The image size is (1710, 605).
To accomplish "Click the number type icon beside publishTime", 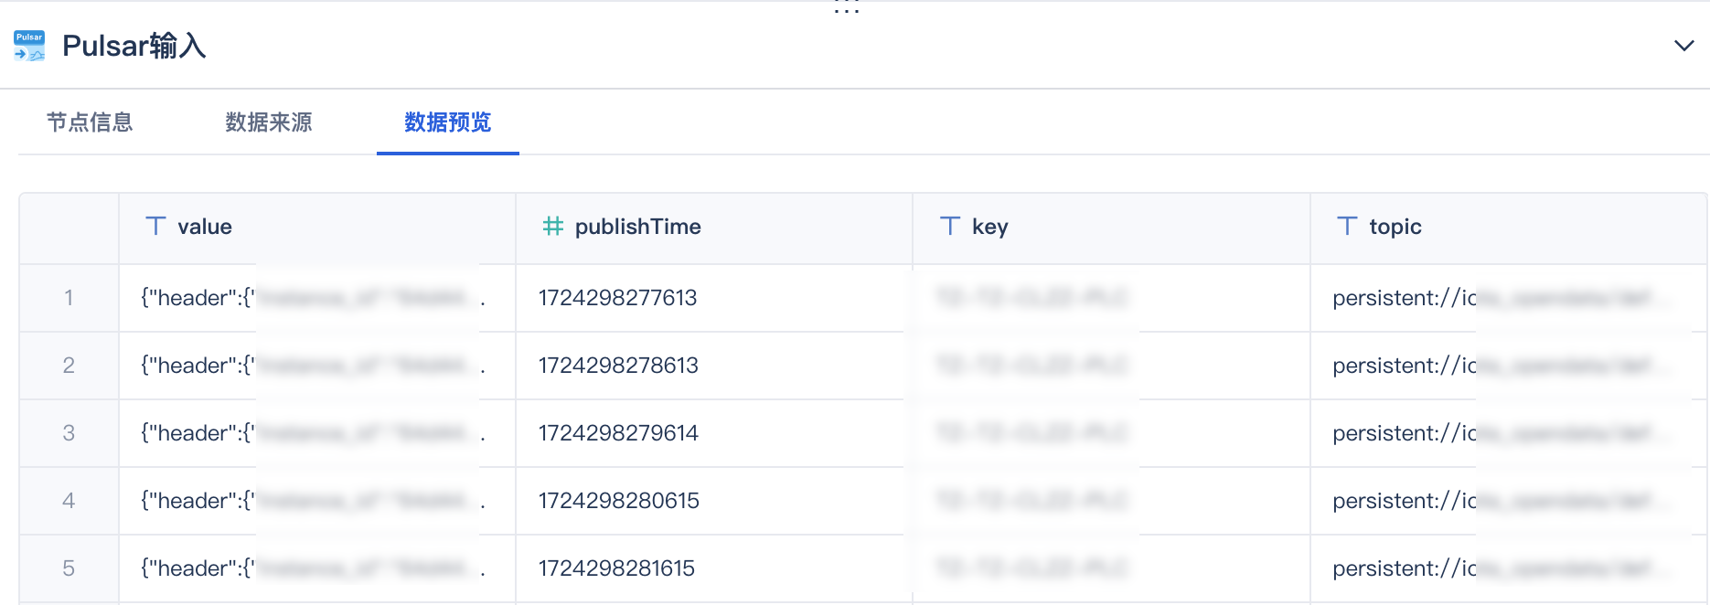I will pyautogui.click(x=552, y=226).
